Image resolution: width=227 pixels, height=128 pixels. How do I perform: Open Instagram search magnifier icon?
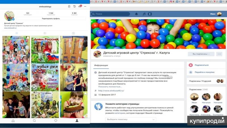click(34, 121)
